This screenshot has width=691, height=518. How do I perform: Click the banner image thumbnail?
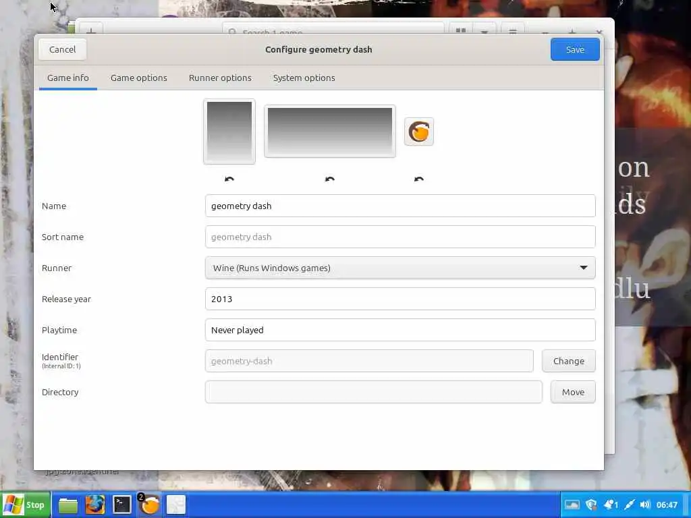click(x=329, y=132)
